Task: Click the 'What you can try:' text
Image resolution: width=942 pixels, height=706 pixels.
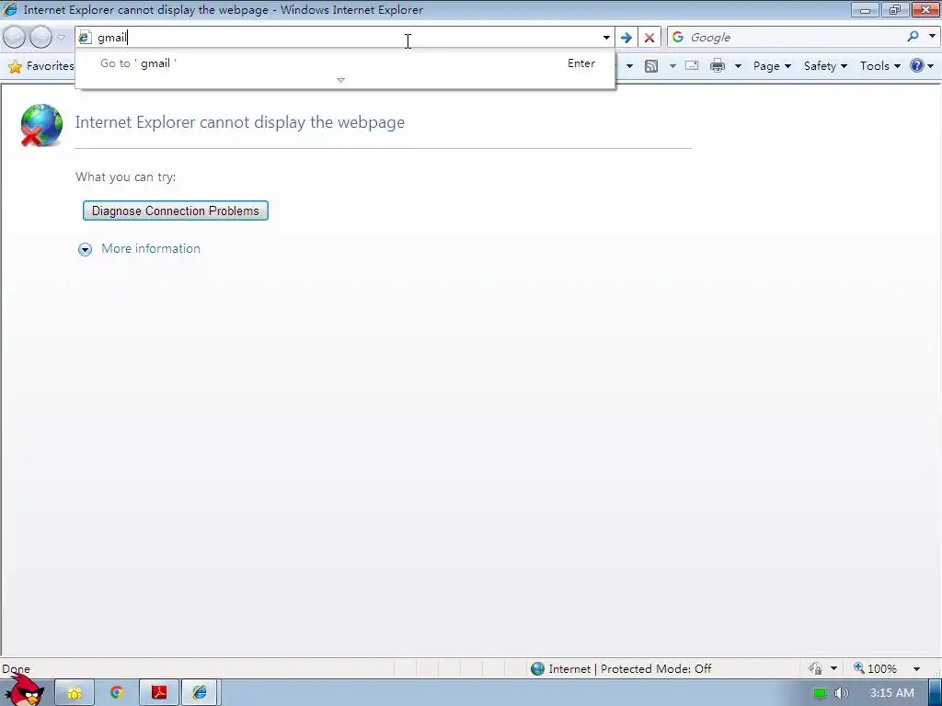Action: pyautogui.click(x=125, y=177)
